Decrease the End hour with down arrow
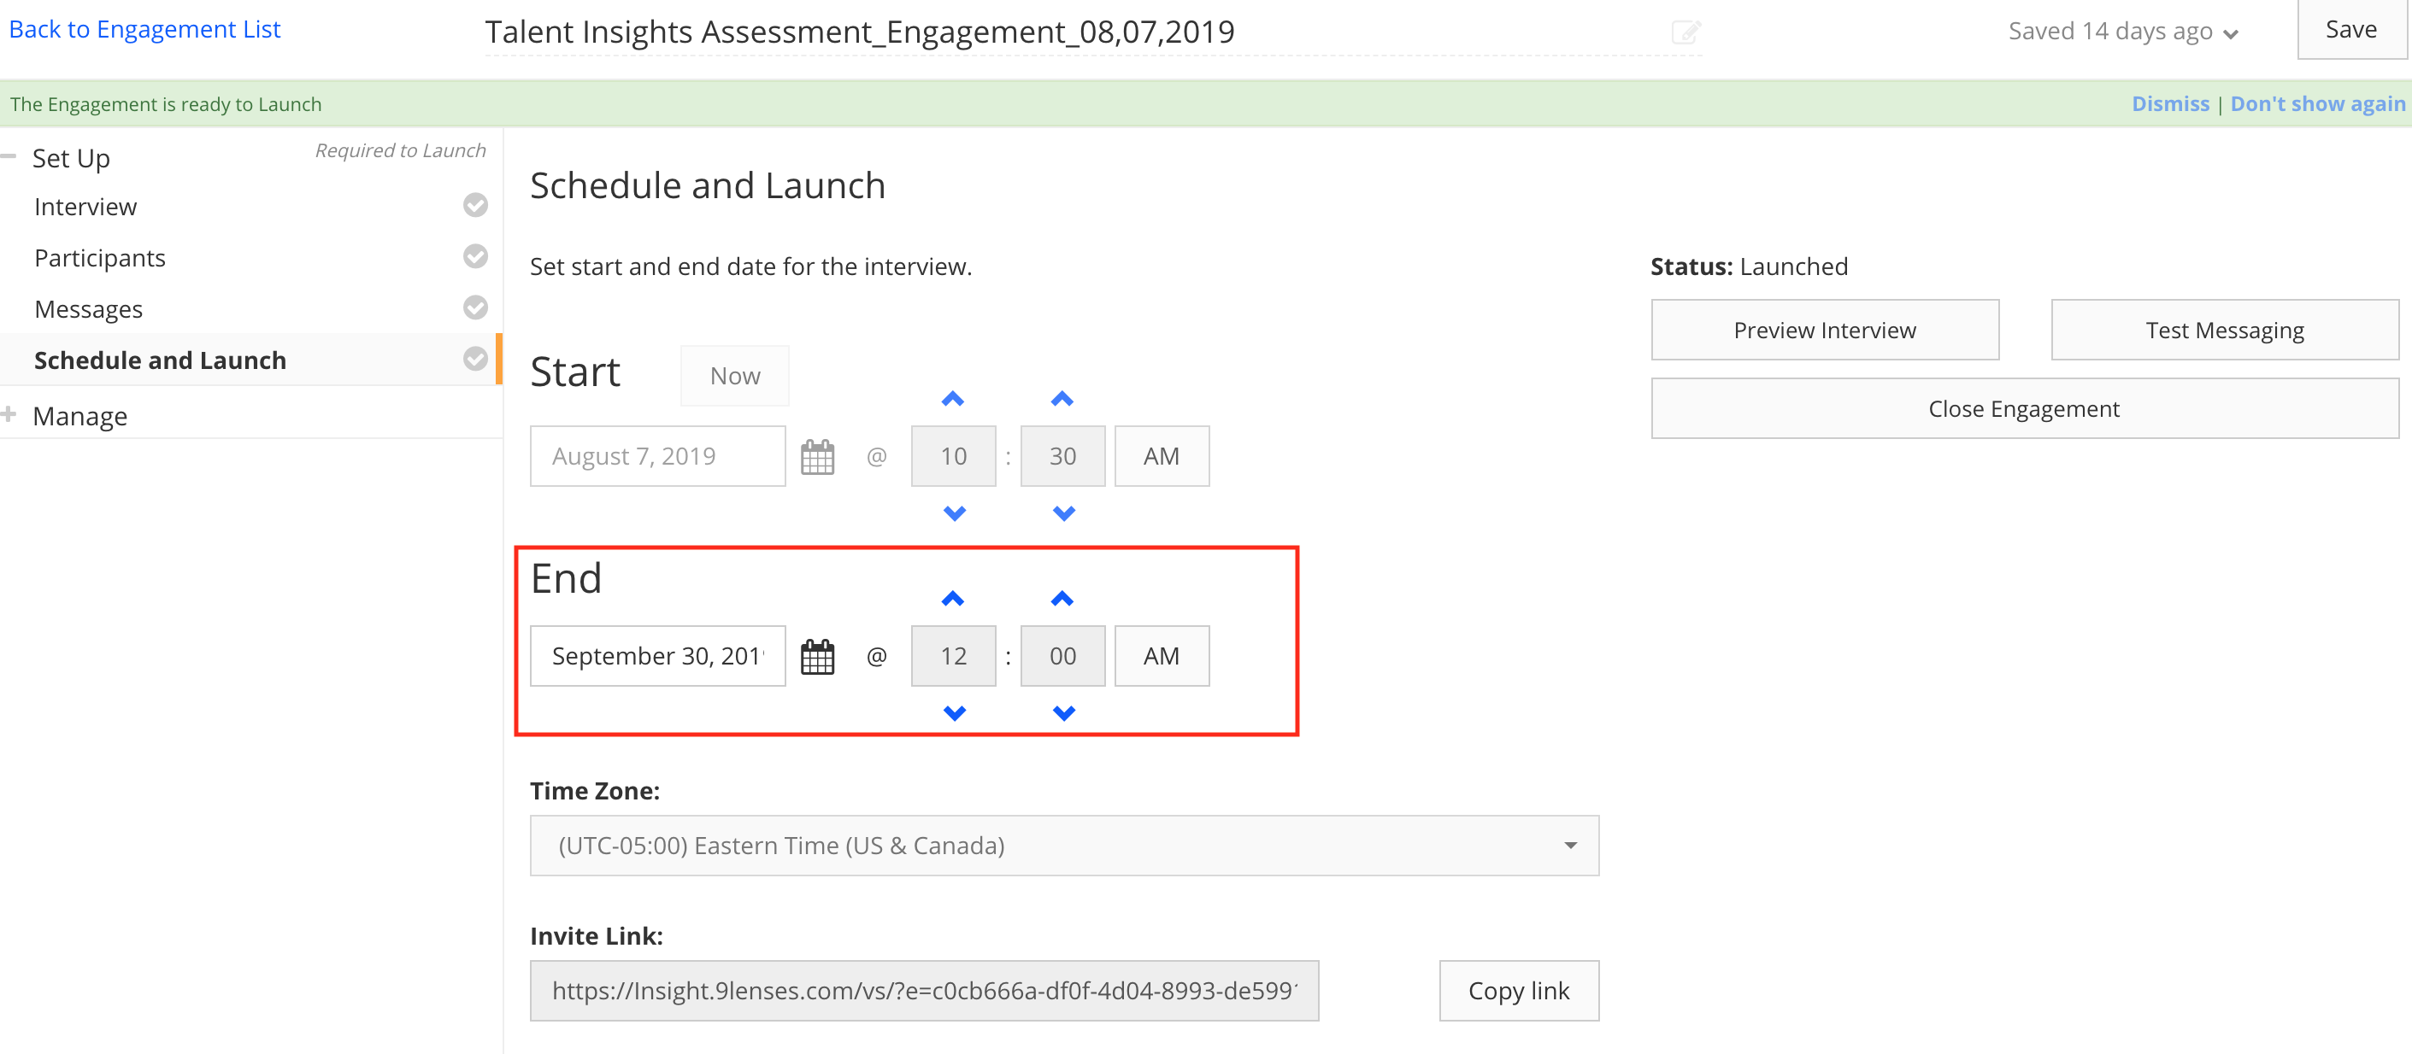Image resolution: width=2412 pixels, height=1054 pixels. [953, 713]
